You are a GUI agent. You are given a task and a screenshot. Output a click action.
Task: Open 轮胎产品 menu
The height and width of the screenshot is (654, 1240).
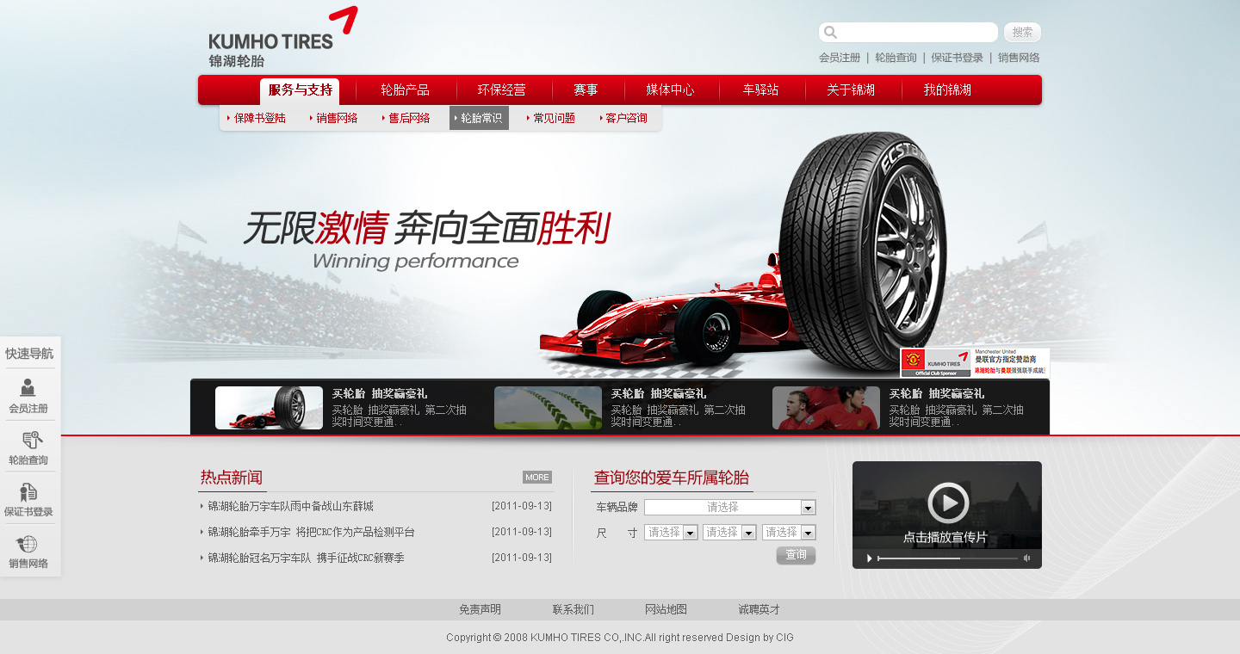pyautogui.click(x=405, y=90)
